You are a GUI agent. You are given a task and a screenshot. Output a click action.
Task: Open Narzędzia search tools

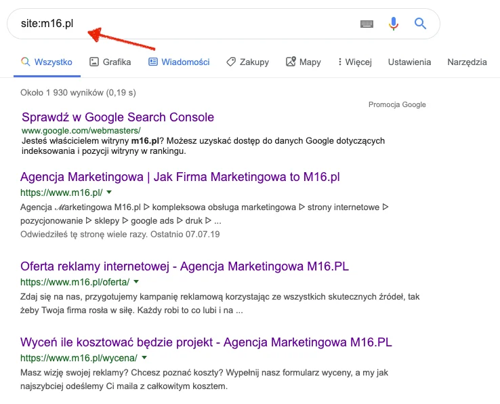(x=467, y=62)
